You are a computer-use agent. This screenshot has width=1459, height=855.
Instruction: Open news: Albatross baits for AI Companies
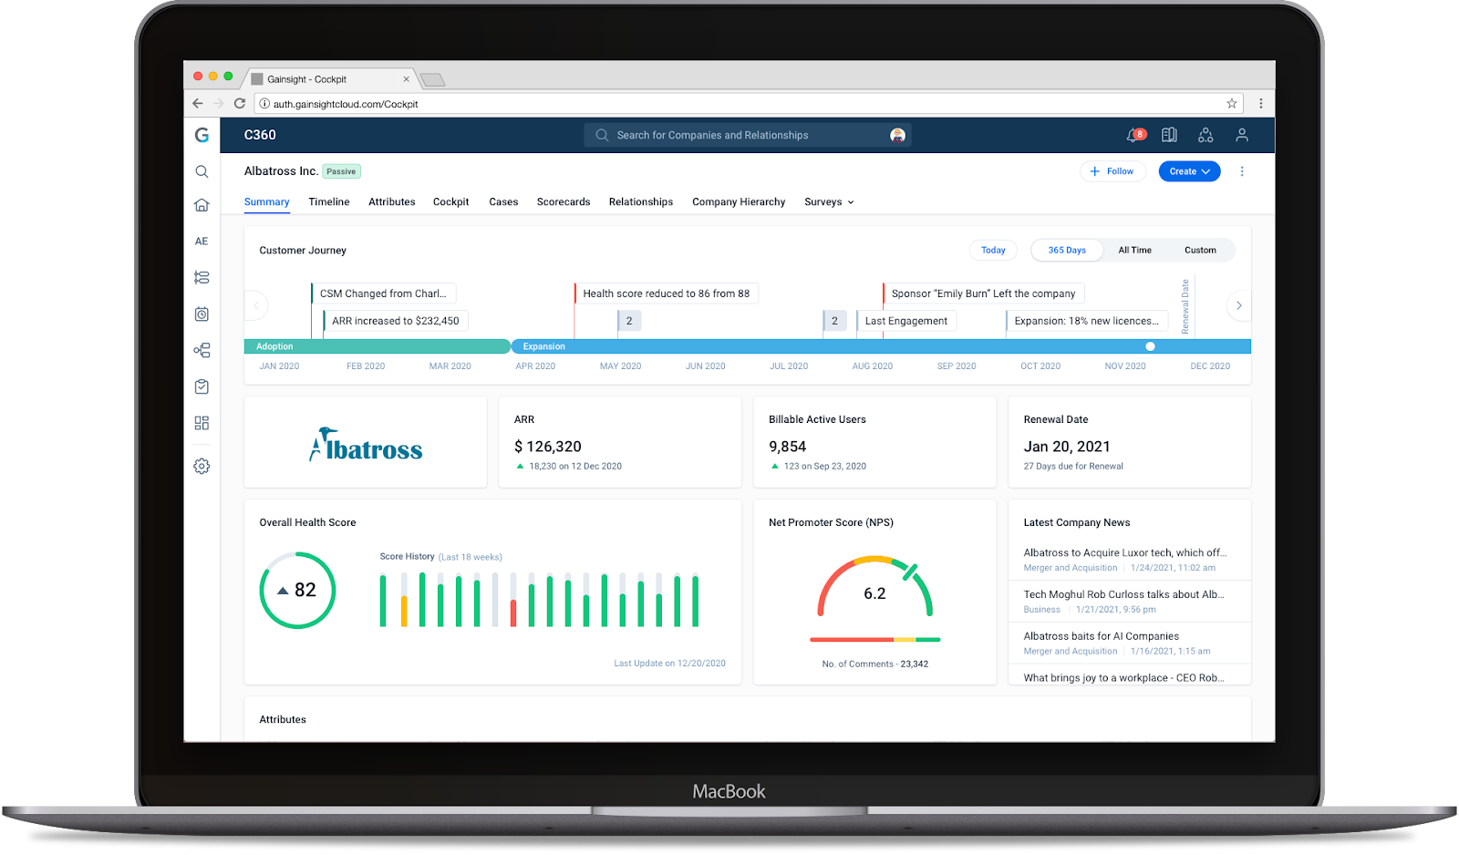click(1102, 636)
